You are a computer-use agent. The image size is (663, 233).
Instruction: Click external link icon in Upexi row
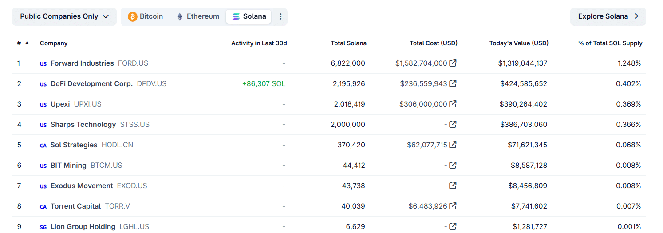(x=453, y=104)
